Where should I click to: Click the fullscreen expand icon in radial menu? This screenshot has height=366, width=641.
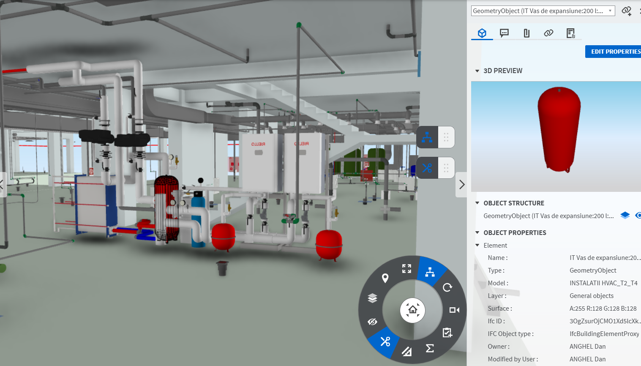point(406,269)
